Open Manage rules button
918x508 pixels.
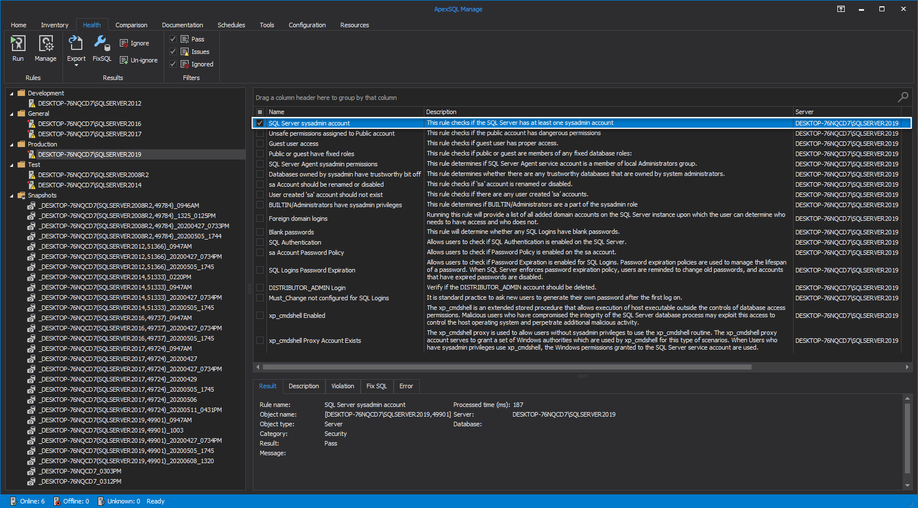pos(45,48)
